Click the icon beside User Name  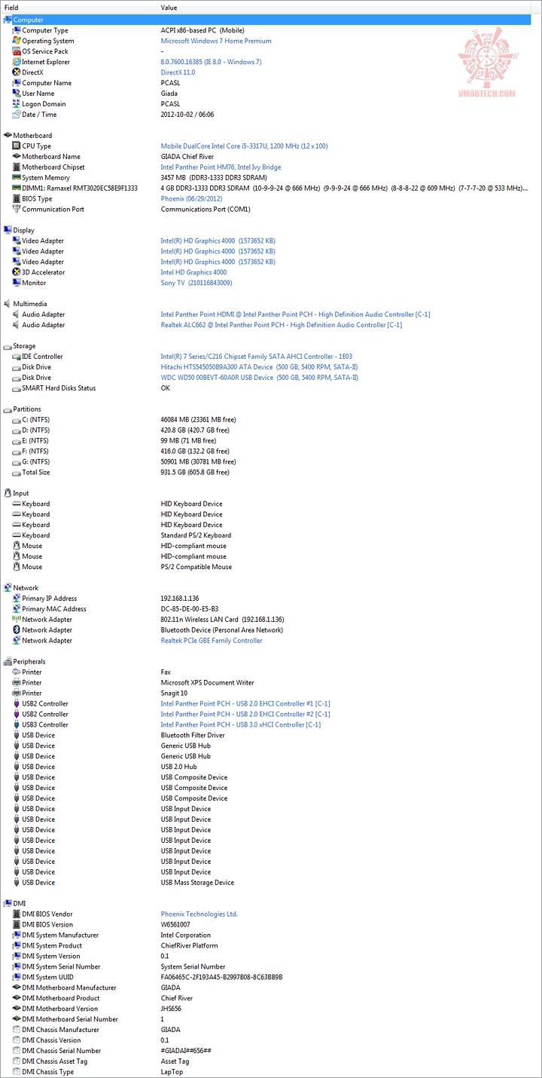pos(17,93)
